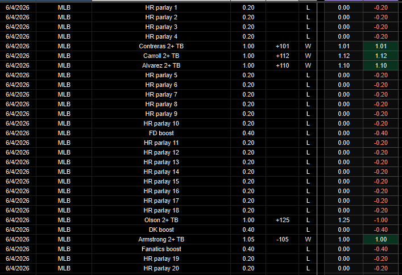Click the -105 odds cell

[x=282, y=239]
